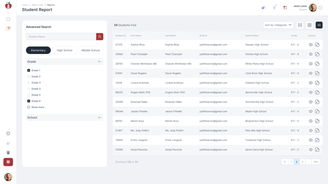
Task: Click the notification bell icon
Action: (274, 8)
